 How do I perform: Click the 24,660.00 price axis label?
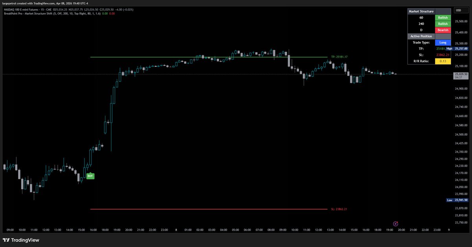click(x=461, y=116)
